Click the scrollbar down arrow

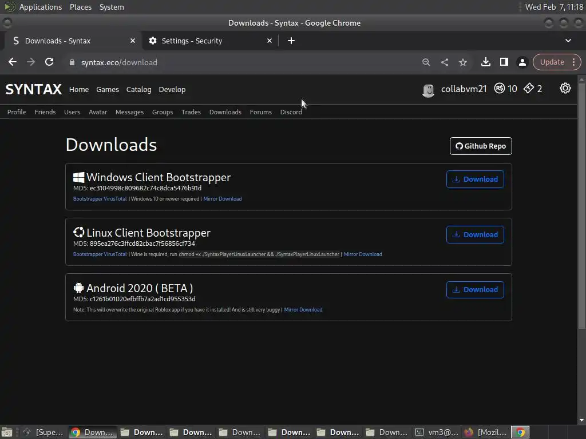tap(581, 420)
